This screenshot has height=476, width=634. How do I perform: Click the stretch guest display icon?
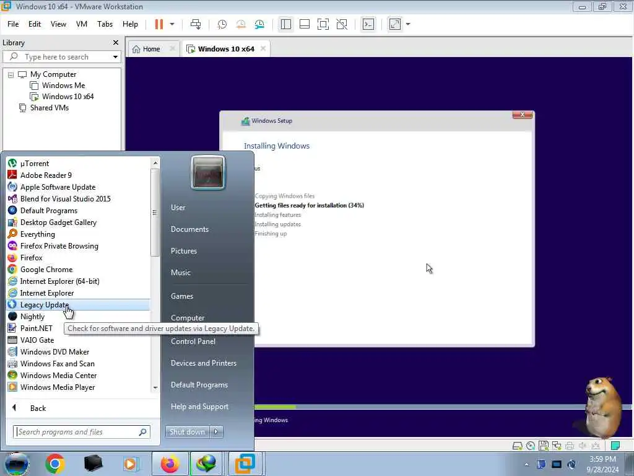(x=395, y=24)
